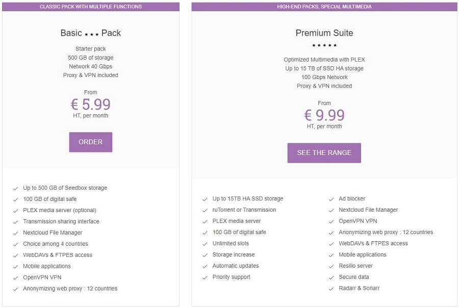Click the Nextcloud File Manager item in Premium list
This screenshot has height=308, width=459.
pyautogui.click(x=368, y=210)
